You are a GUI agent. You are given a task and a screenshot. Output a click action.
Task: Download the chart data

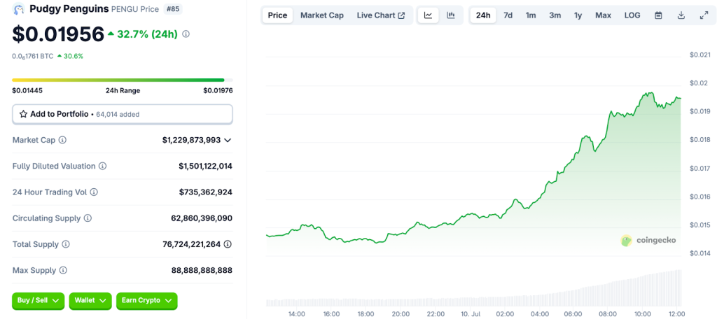coord(681,15)
